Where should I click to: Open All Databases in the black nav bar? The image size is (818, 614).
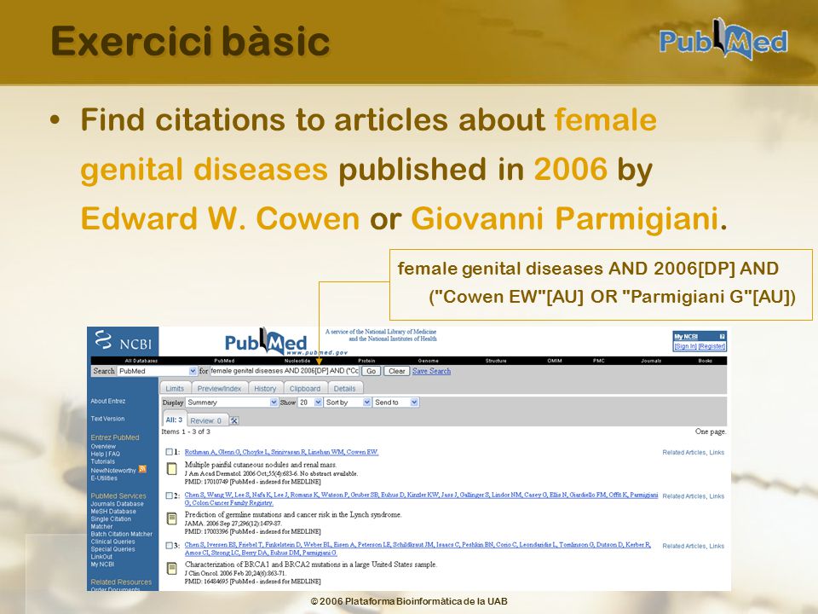point(141,361)
